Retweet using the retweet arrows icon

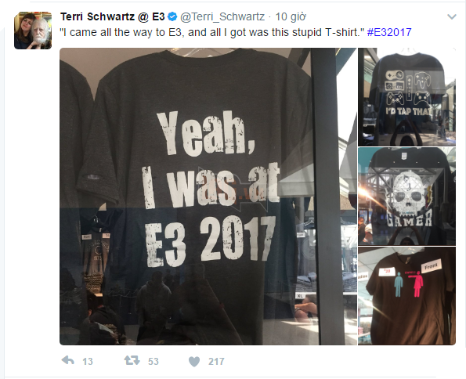click(x=132, y=360)
